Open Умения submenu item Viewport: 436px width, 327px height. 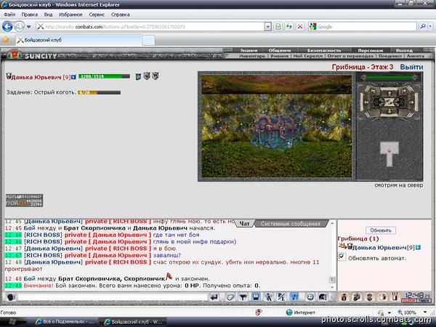(280, 56)
